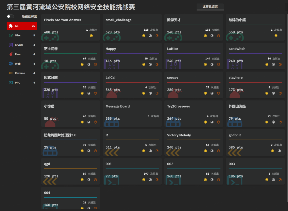Image resolution: width=288 pixels, height=211 pixels.
Task: Click the Pwn bomb icon in sidebar
Action: [x=11, y=54]
